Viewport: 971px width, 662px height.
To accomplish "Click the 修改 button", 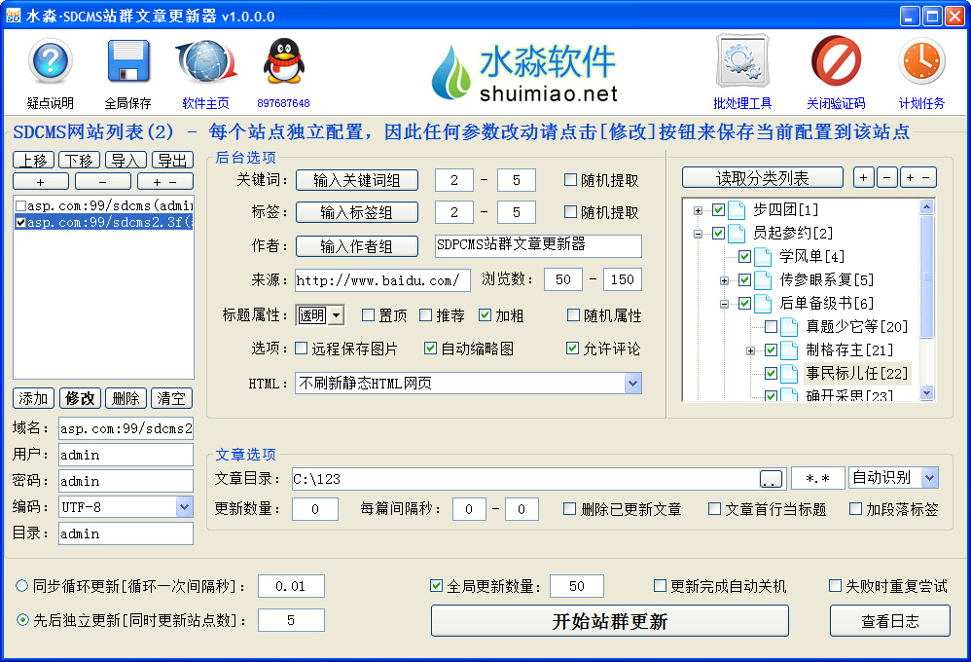I will [80, 398].
